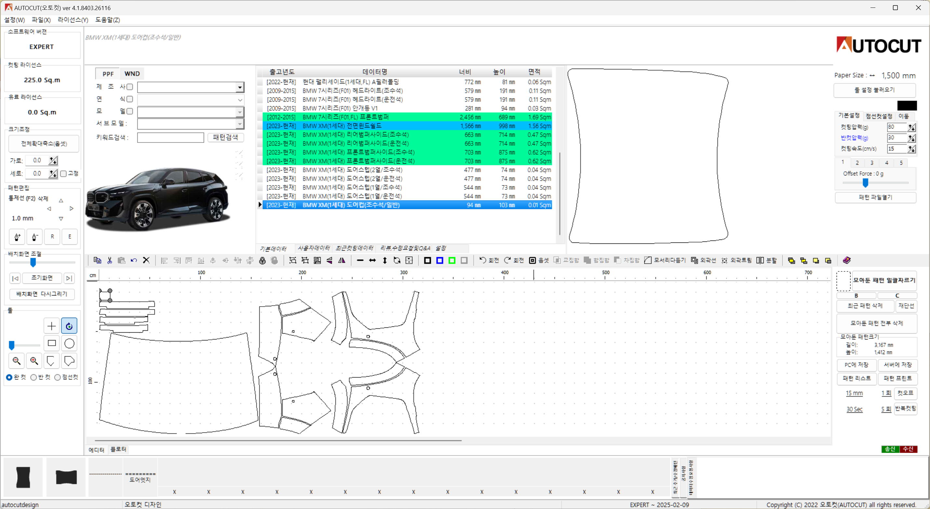Click 배치화면 다시그리기 button
930x509 pixels.
[x=42, y=294]
